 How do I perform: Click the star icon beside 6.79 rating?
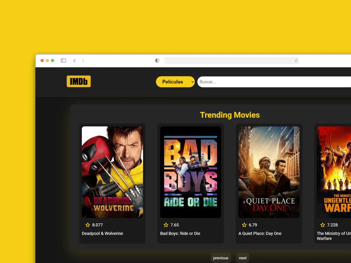point(244,225)
